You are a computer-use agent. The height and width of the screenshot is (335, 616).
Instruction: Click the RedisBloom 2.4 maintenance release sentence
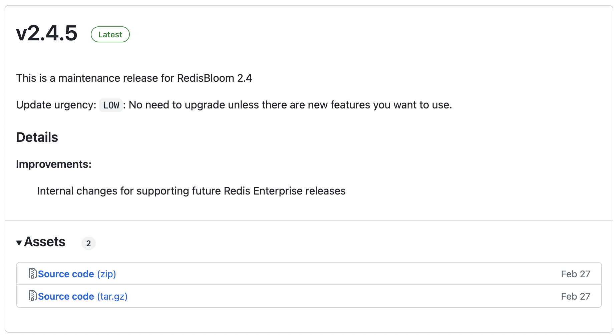point(134,78)
